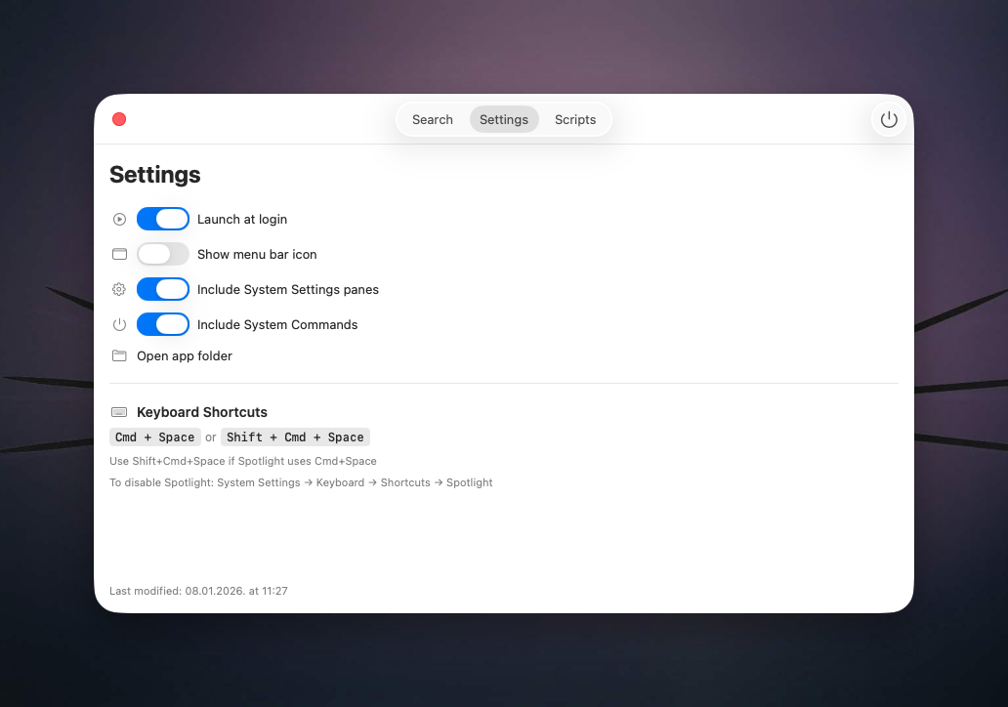1008x707 pixels.
Task: Open the Scripts tab
Action: (574, 119)
